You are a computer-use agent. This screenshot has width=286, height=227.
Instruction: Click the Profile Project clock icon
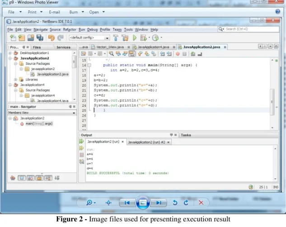[155, 38]
